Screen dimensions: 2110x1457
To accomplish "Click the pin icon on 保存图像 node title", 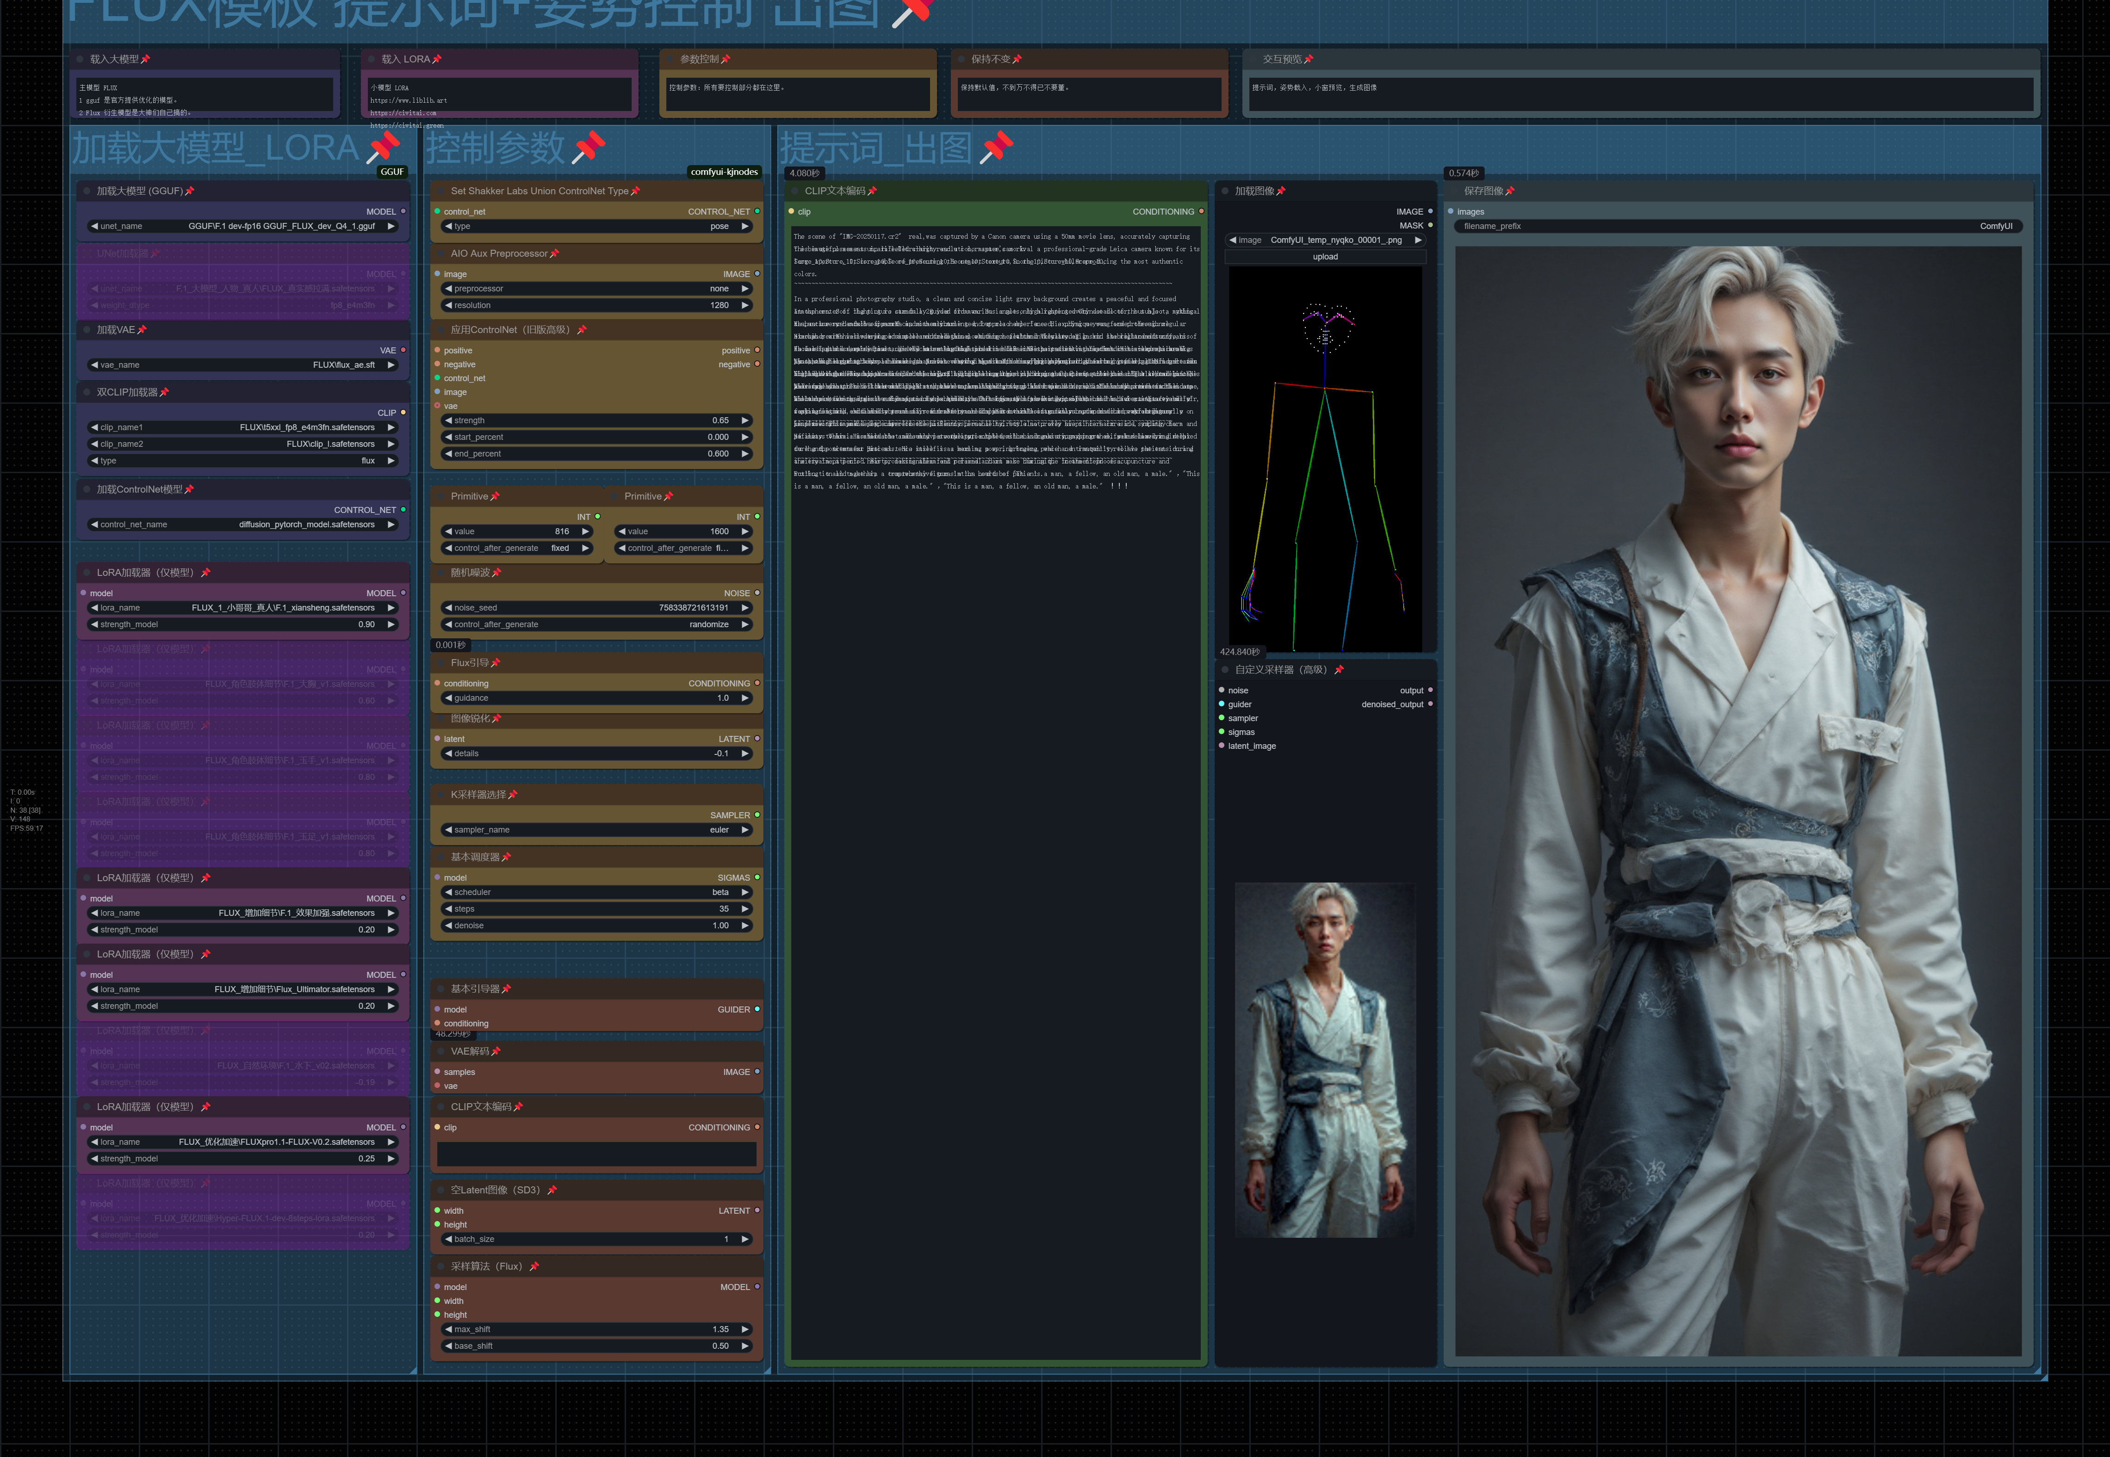I will [x=1509, y=191].
